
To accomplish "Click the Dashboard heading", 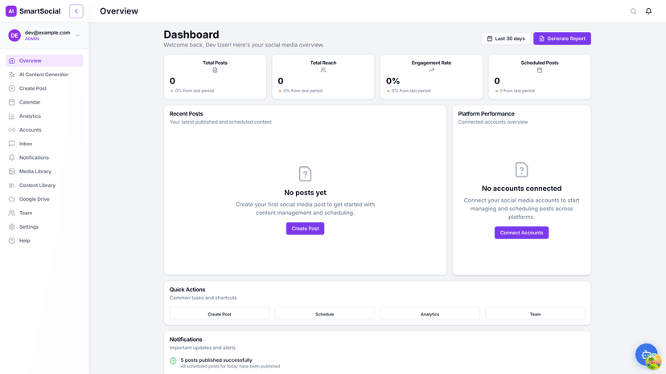I will [191, 35].
